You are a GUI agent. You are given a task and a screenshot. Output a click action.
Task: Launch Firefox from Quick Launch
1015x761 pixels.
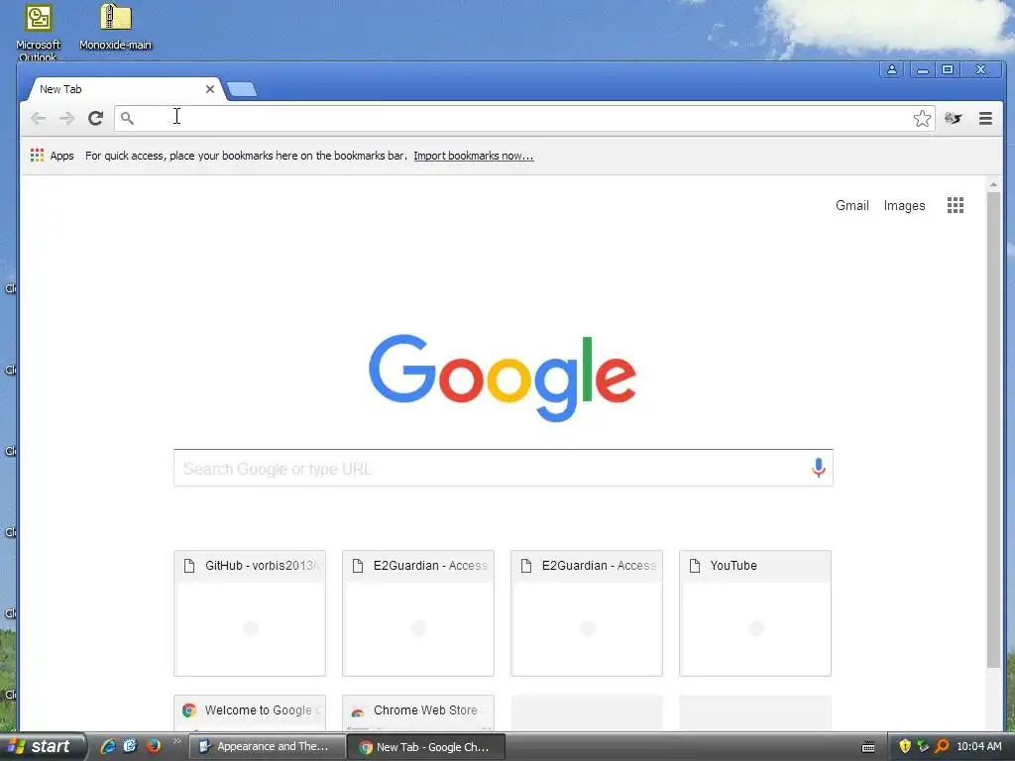click(x=154, y=746)
